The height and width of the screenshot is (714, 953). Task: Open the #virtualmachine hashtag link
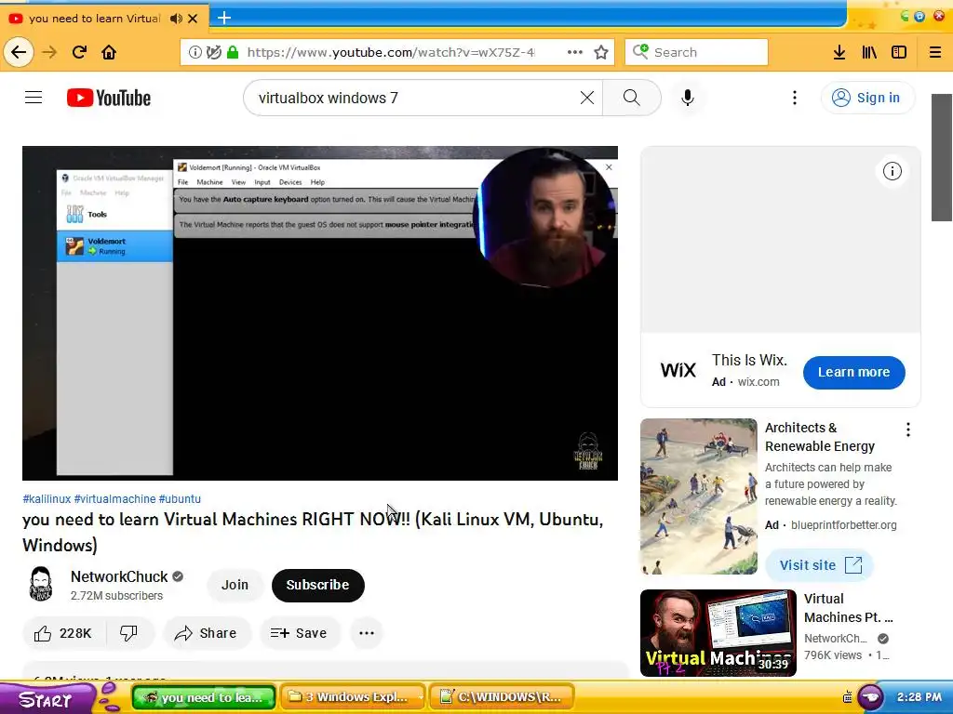click(x=114, y=499)
